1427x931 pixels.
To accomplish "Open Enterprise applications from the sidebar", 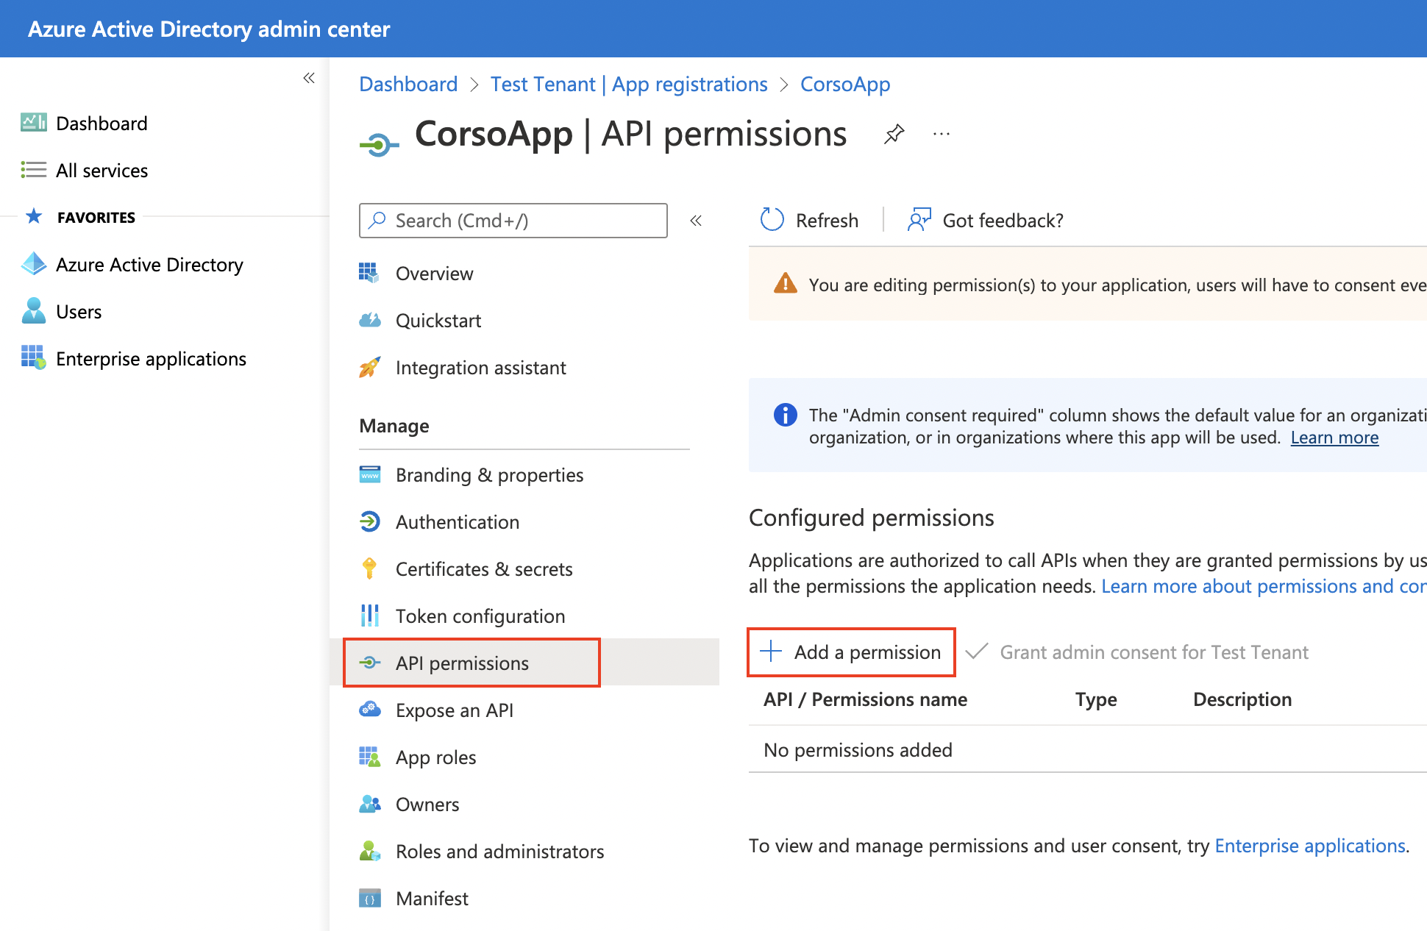I will tap(151, 359).
